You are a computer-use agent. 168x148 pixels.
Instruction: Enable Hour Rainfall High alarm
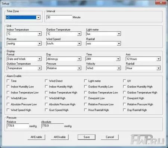pos(85,110)
